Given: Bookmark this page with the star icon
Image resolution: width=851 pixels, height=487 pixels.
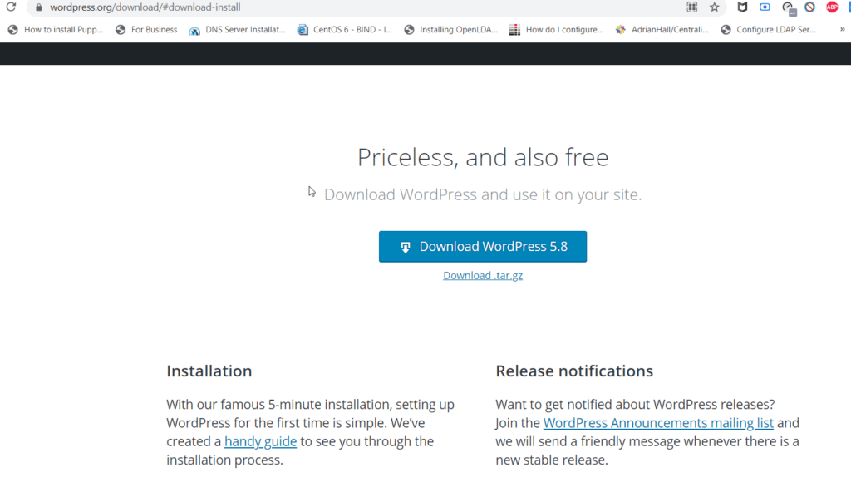Looking at the screenshot, I should click(x=714, y=7).
